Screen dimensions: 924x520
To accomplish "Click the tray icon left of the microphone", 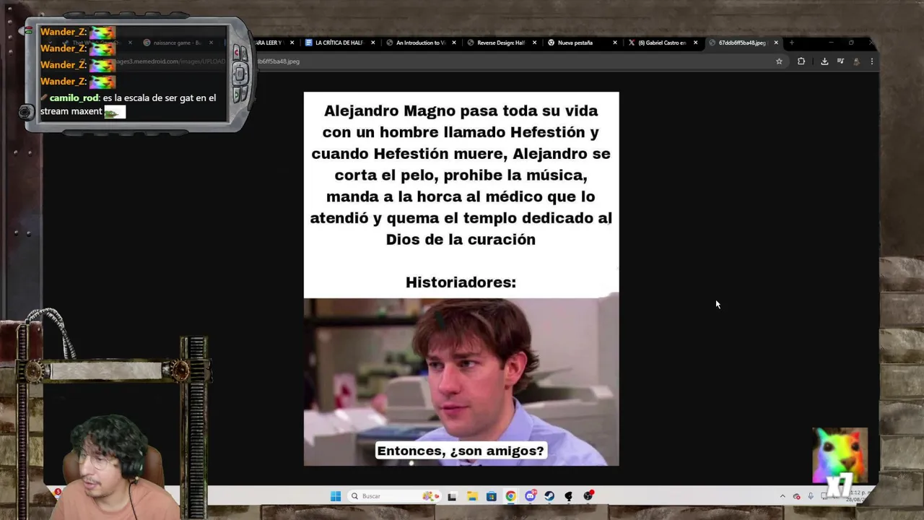I will 797,496.
